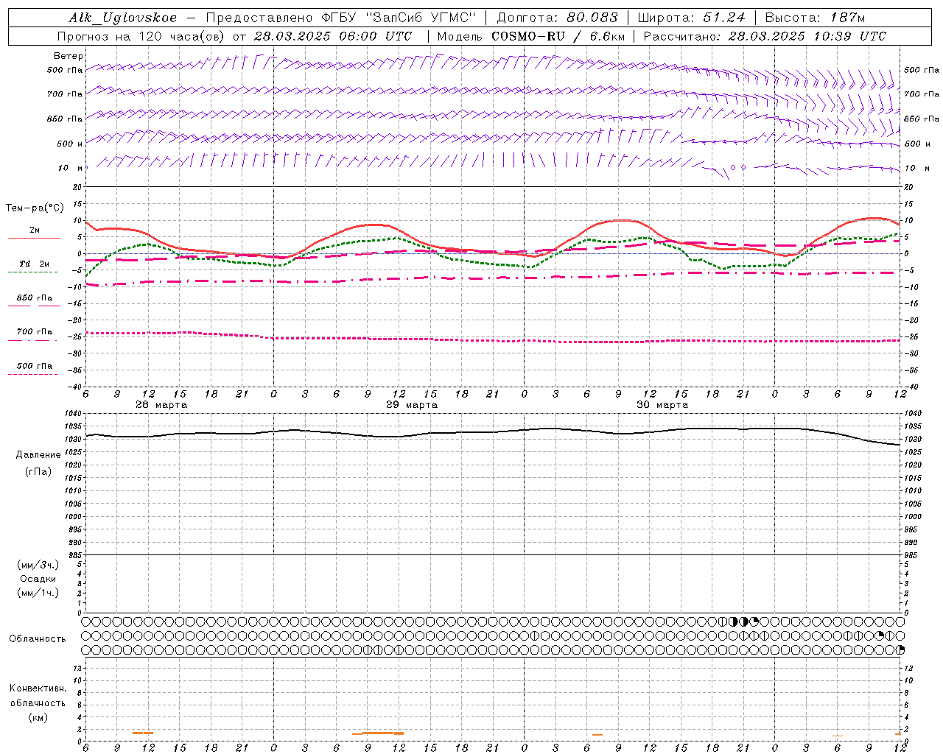Click the Давление panel label
The width and height of the screenshot is (943, 754).
tap(38, 455)
